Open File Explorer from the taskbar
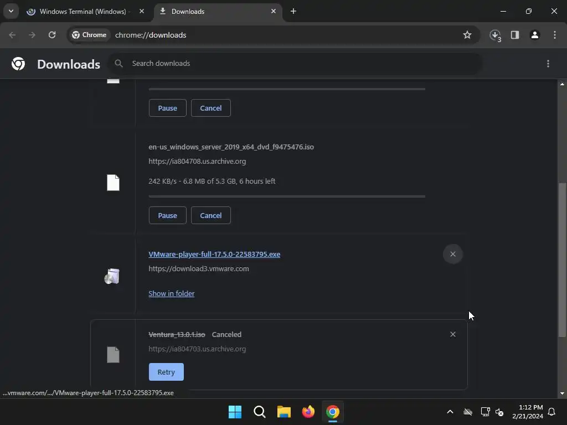 (x=284, y=412)
